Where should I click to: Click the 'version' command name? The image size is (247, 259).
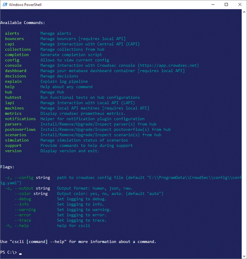point(13,151)
